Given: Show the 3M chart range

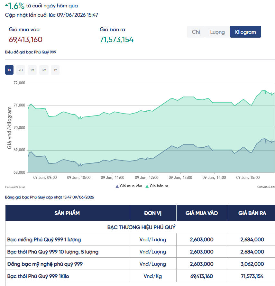Looking at the screenshot, I should tap(44, 70).
